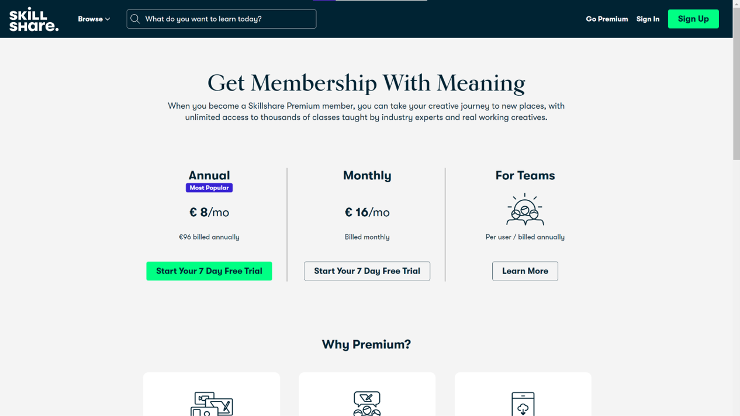Expand the Browse dropdown menu
740x416 pixels.
click(94, 19)
